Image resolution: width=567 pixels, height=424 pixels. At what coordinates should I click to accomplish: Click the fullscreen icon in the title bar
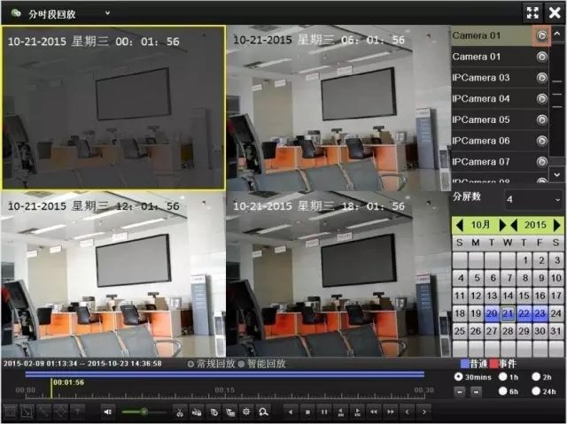532,12
